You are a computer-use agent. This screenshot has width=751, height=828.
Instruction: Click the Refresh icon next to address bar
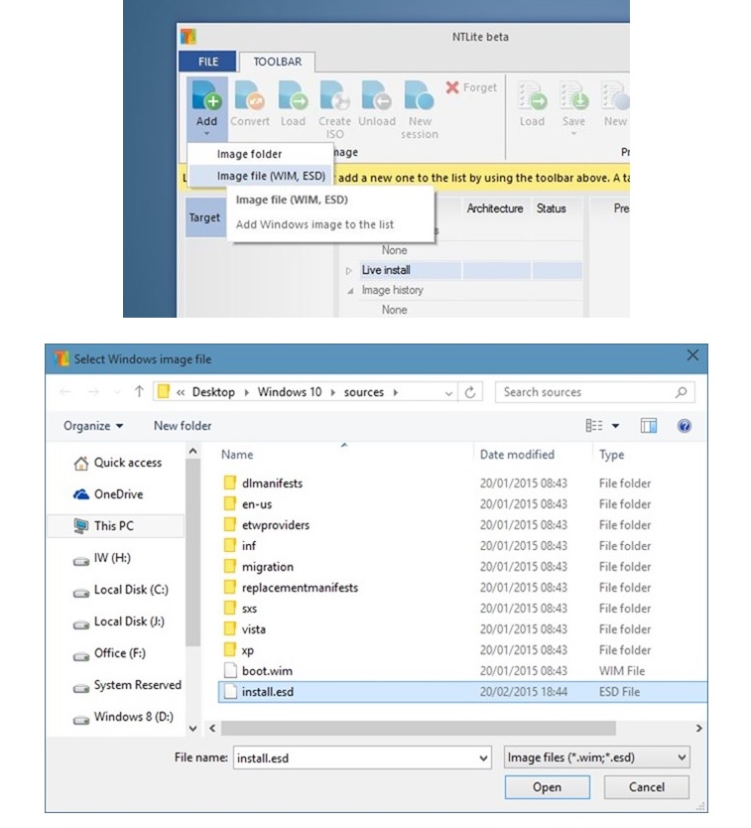(x=470, y=392)
